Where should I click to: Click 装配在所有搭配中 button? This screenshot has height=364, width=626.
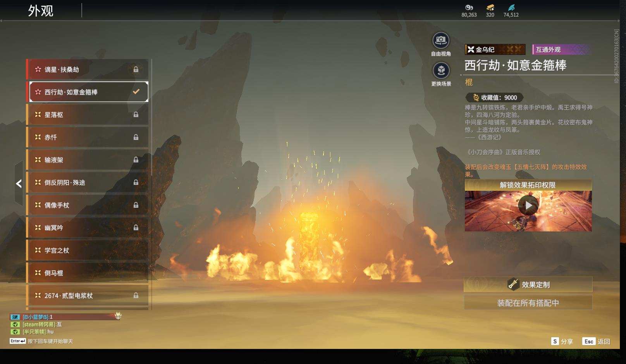(x=528, y=303)
